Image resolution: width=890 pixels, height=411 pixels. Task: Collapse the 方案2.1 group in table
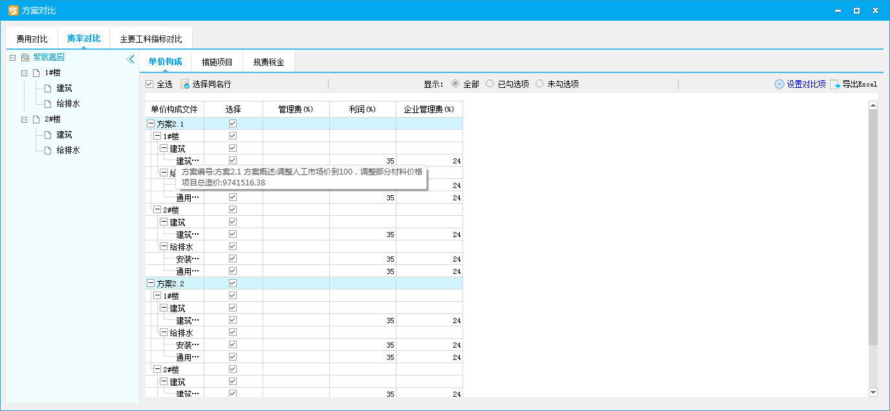pyautogui.click(x=151, y=123)
